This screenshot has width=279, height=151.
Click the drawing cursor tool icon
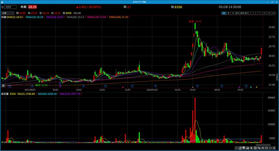[x=259, y=148]
